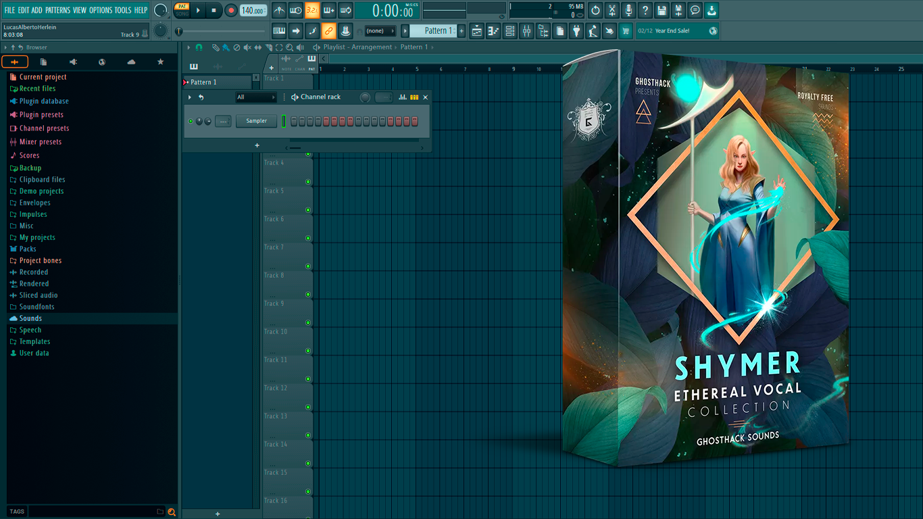923x519 pixels.
Task: Click the Sampler channel button
Action: point(257,121)
